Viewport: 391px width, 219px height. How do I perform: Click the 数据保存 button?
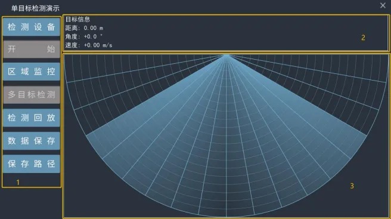click(x=32, y=141)
